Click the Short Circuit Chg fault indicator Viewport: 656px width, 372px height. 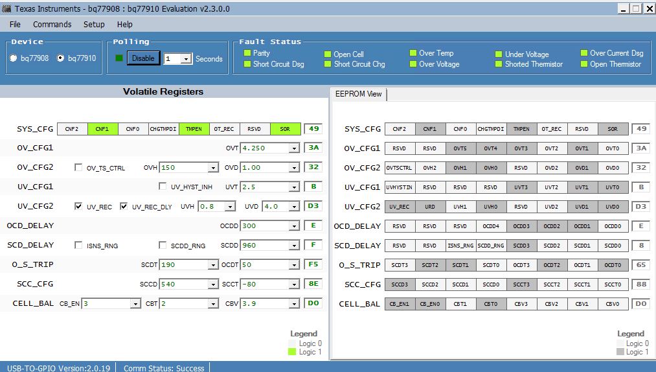pos(328,64)
